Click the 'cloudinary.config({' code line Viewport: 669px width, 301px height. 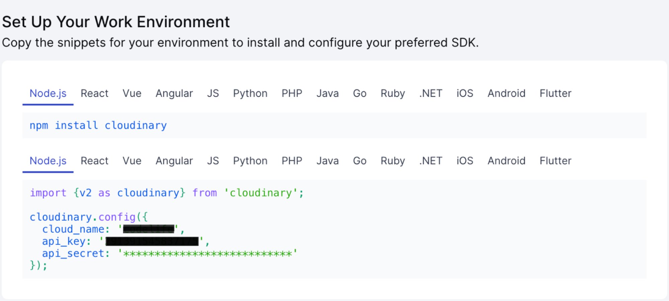(x=89, y=217)
